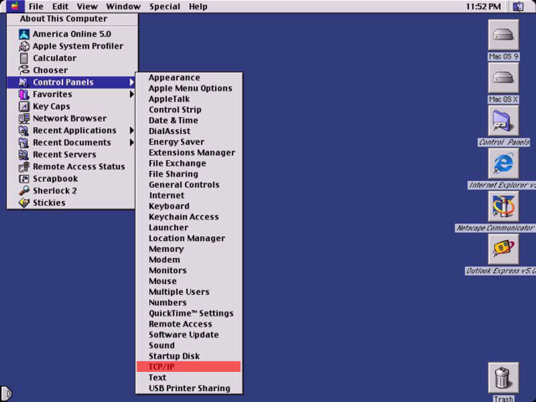This screenshot has height=402, width=536.
Task: Click the Scrapbook icon
Action: pyautogui.click(x=24, y=178)
